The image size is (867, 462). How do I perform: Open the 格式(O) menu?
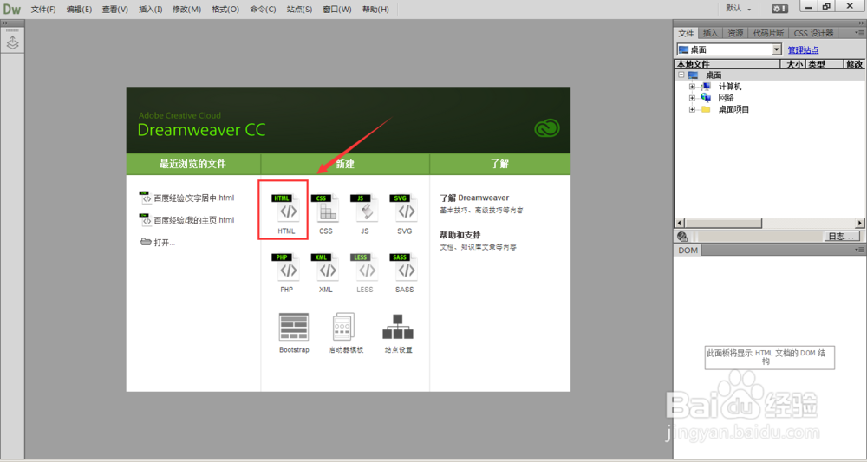[225, 10]
